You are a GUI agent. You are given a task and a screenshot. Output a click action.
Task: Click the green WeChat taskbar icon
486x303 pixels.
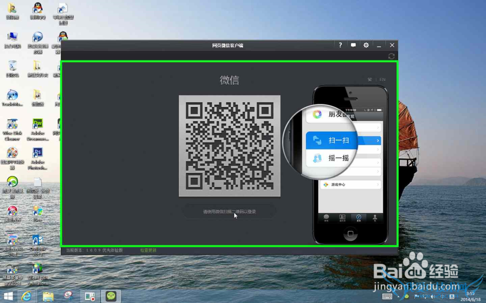111,296
